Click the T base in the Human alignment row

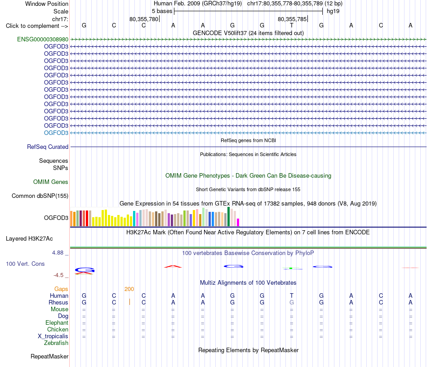coord(292,295)
